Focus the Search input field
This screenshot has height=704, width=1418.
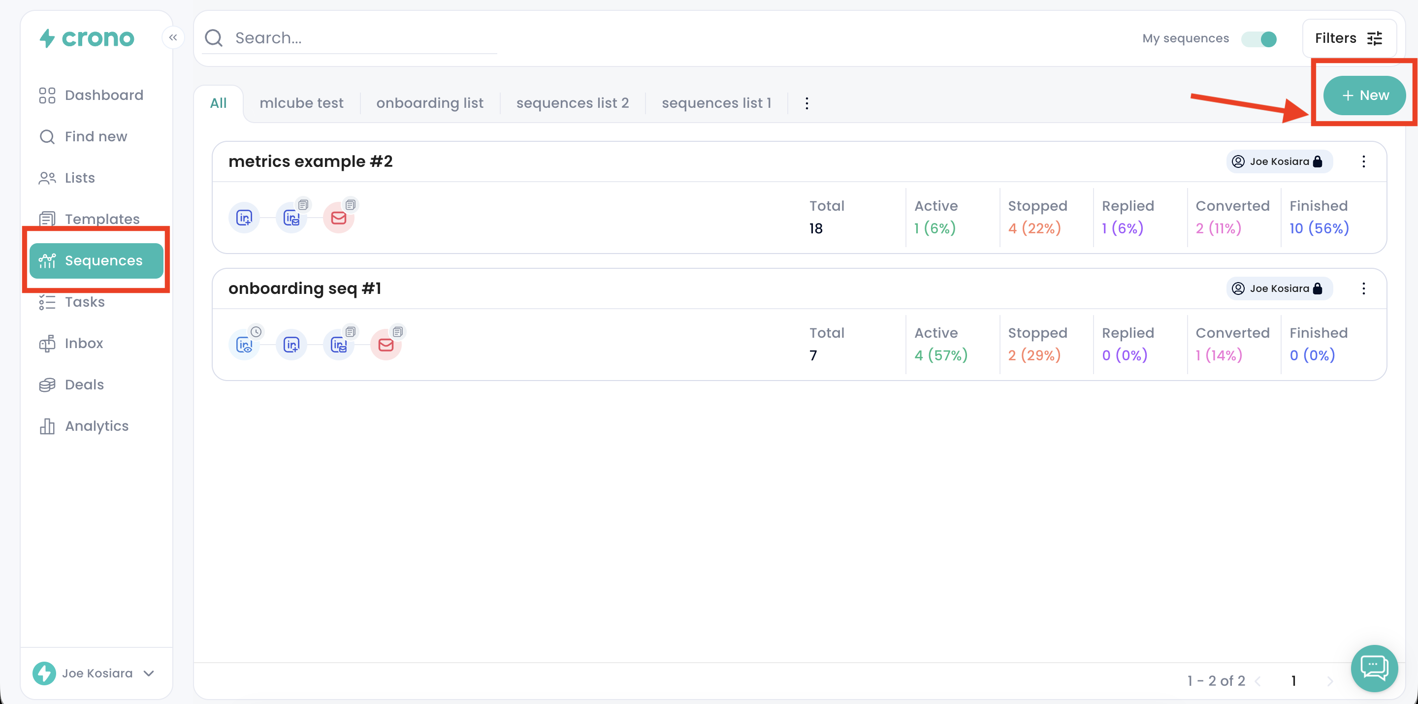pos(363,38)
